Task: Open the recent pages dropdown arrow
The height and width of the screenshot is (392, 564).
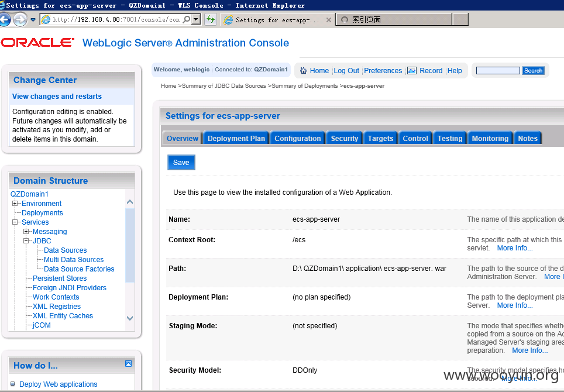Action: [x=33, y=20]
